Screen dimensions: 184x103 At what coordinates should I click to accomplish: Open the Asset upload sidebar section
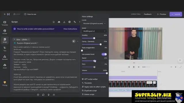click(x=5, y=66)
